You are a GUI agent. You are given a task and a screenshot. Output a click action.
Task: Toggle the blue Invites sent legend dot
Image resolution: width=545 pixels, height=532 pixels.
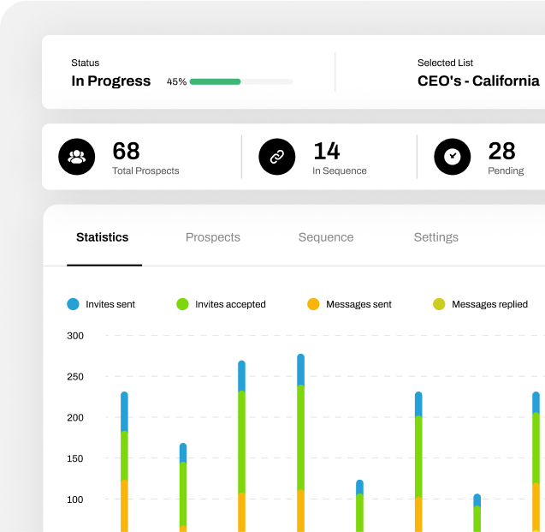click(73, 304)
